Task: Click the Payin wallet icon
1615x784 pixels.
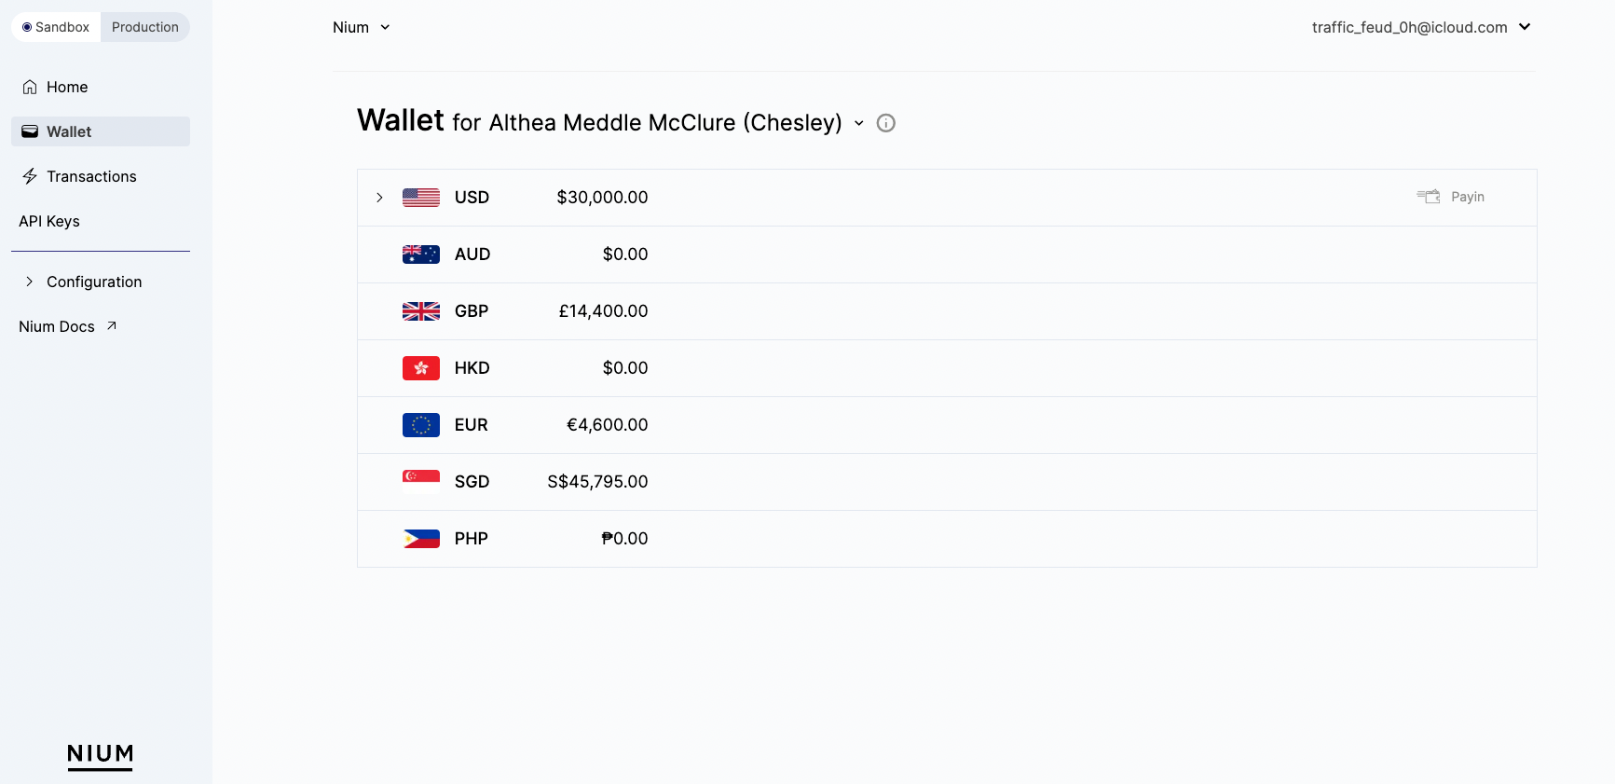Action: click(1429, 197)
